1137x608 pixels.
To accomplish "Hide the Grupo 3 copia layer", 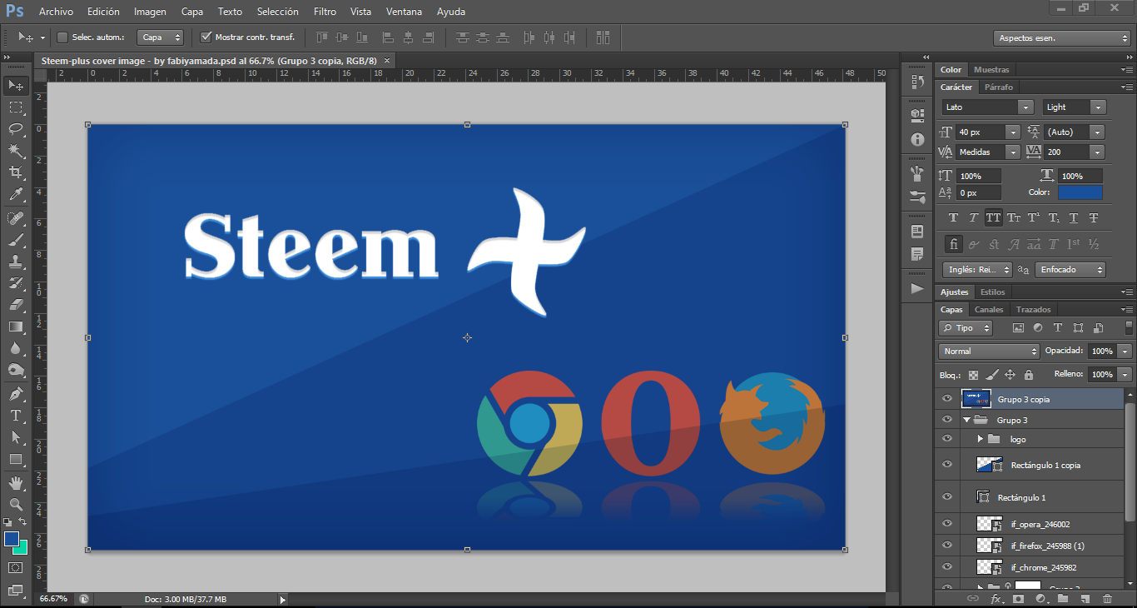I will coord(946,399).
